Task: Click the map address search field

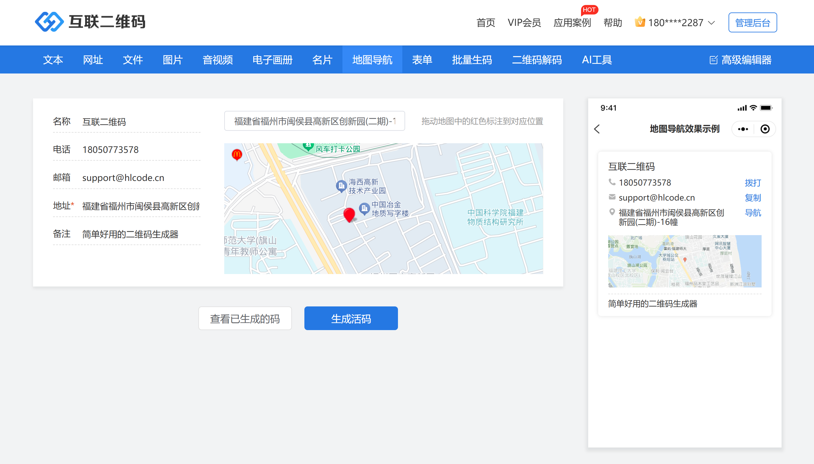Action: tap(314, 121)
